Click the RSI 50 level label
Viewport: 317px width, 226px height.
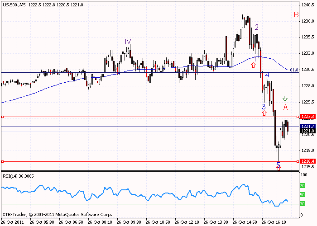[x=303, y=195]
